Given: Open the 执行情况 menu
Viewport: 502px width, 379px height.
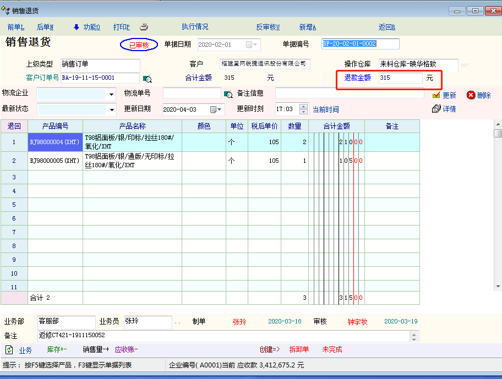Looking at the screenshot, I should point(195,27).
